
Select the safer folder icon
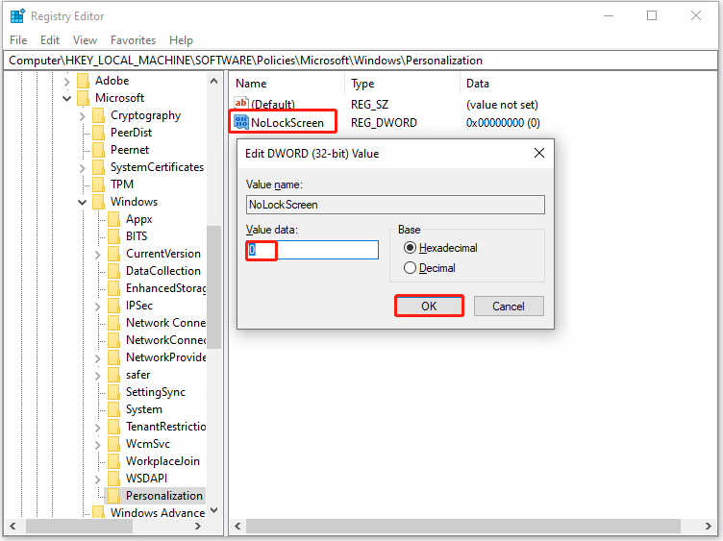coord(113,375)
